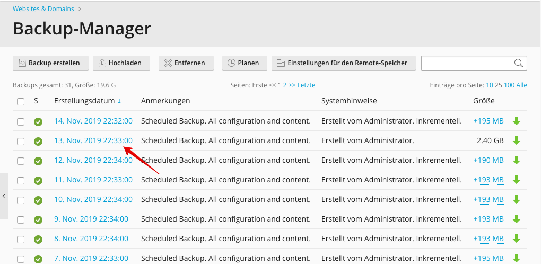The height and width of the screenshot is (264, 541).
Task: Open Einstellungen für den Remote-Speicher
Action: pyautogui.click(x=344, y=63)
